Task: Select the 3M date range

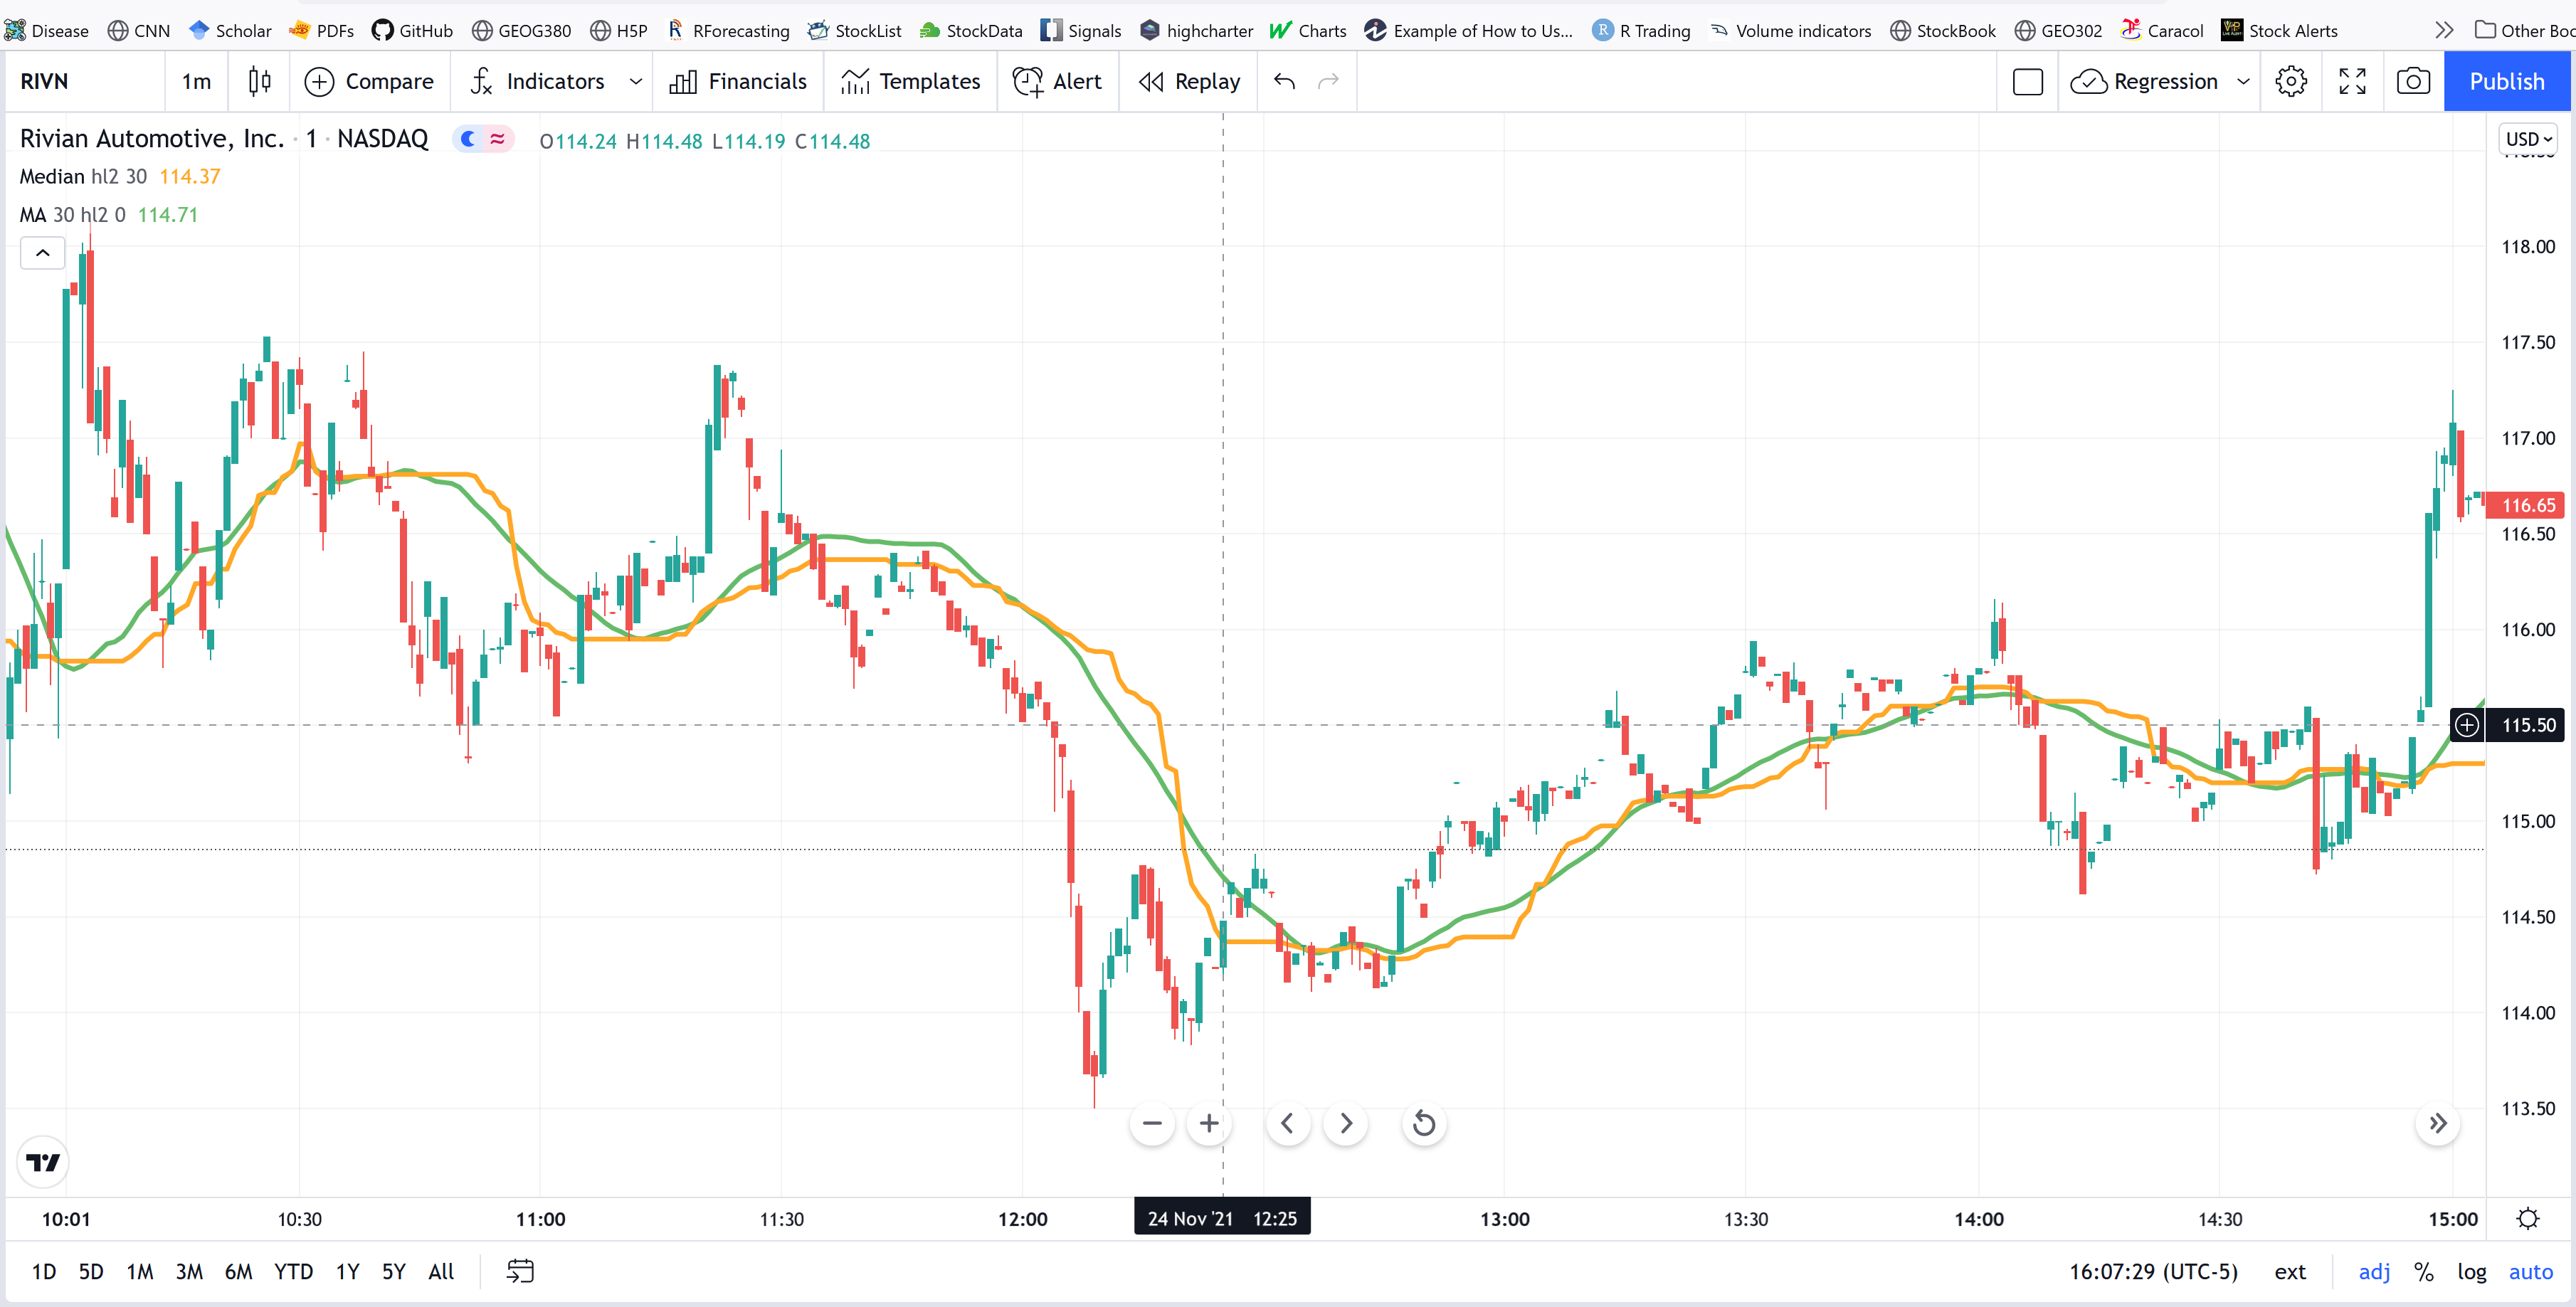Action: 189,1271
